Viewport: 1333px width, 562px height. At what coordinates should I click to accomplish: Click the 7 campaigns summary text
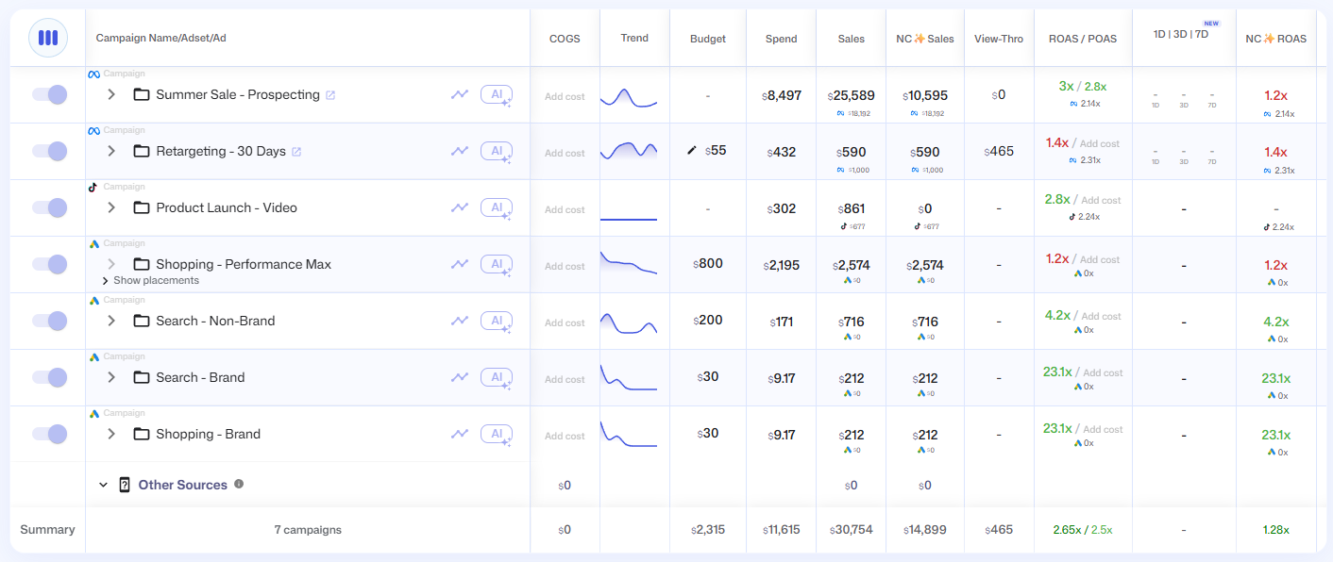point(308,530)
